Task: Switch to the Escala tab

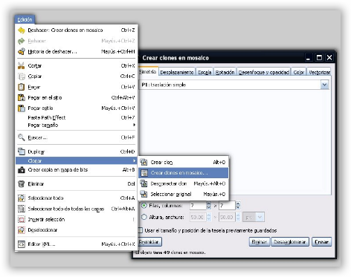Action: coord(205,72)
